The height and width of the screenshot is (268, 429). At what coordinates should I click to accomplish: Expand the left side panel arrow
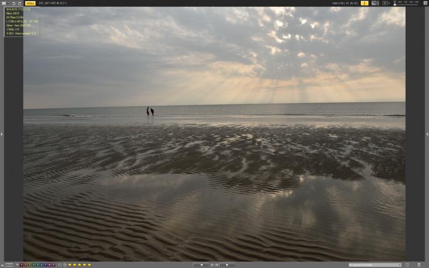click(x=2, y=134)
